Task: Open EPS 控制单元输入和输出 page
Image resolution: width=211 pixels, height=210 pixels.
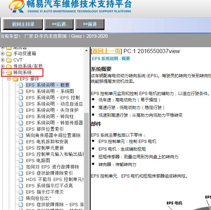Action: (55, 154)
